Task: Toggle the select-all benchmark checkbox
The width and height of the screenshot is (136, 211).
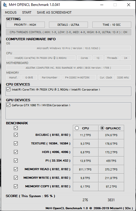Action: click(x=16, y=128)
